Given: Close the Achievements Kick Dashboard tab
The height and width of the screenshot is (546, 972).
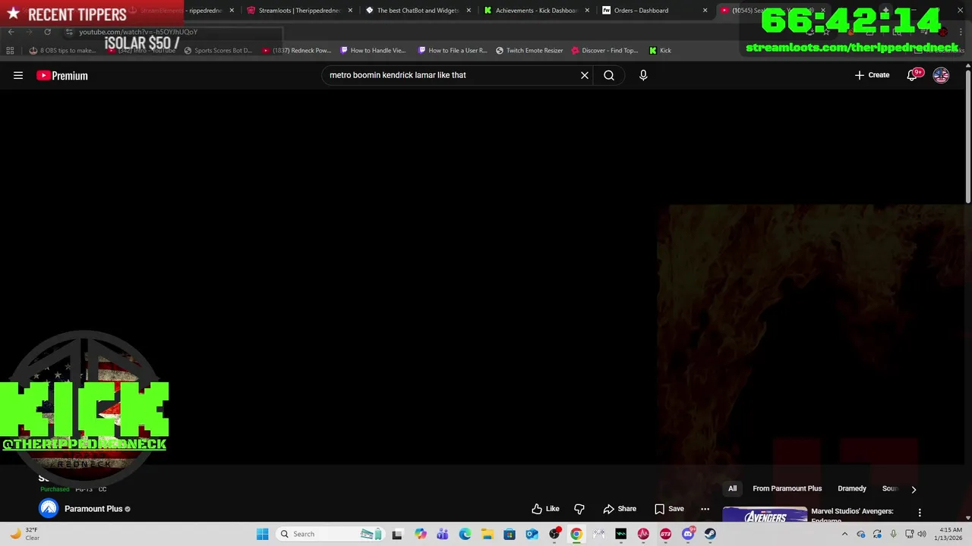Looking at the screenshot, I should click(587, 11).
